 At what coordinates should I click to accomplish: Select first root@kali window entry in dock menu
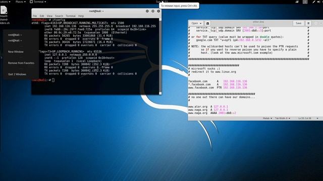15,35
